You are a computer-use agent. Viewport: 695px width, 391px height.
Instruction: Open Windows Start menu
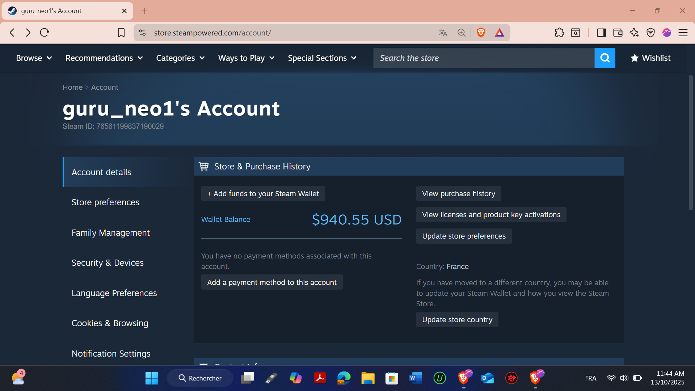[x=151, y=378]
